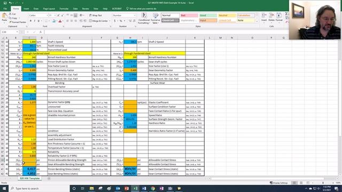Click the Increase Decimal icon

[x=130, y=21]
